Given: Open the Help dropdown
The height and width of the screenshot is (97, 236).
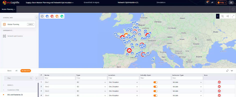Looking at the screenshot, I should click(222, 2).
